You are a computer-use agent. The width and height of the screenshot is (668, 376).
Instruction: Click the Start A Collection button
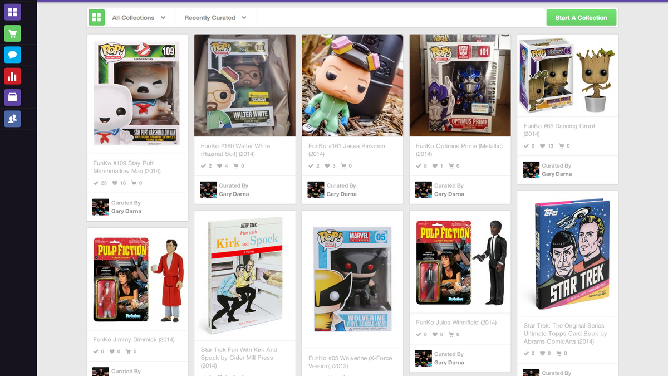click(x=581, y=18)
